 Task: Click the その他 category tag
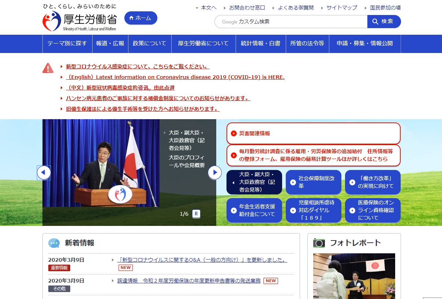[59, 289]
